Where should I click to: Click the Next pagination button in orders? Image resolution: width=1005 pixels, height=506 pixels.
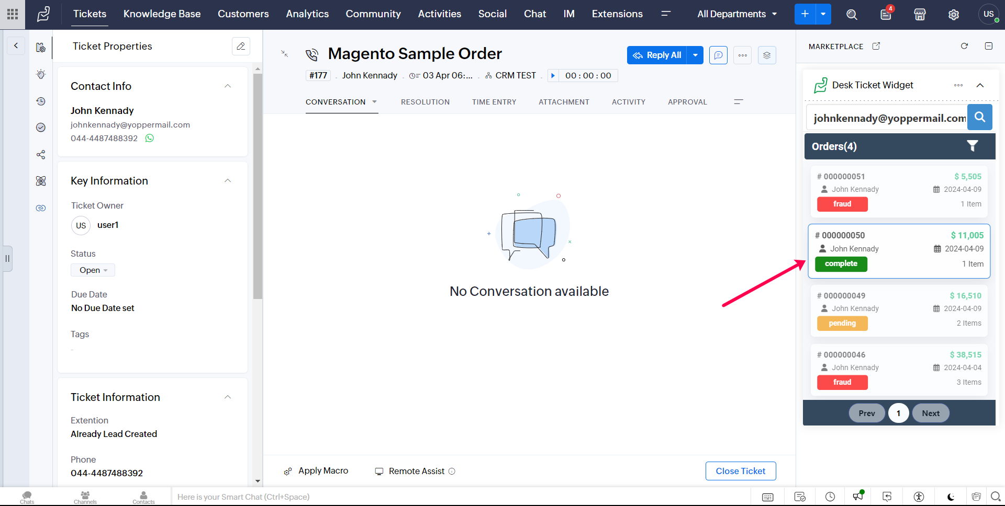[930, 413]
